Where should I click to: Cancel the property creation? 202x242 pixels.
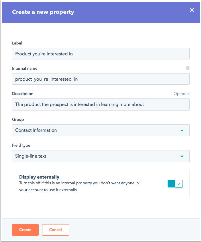pos(56,230)
